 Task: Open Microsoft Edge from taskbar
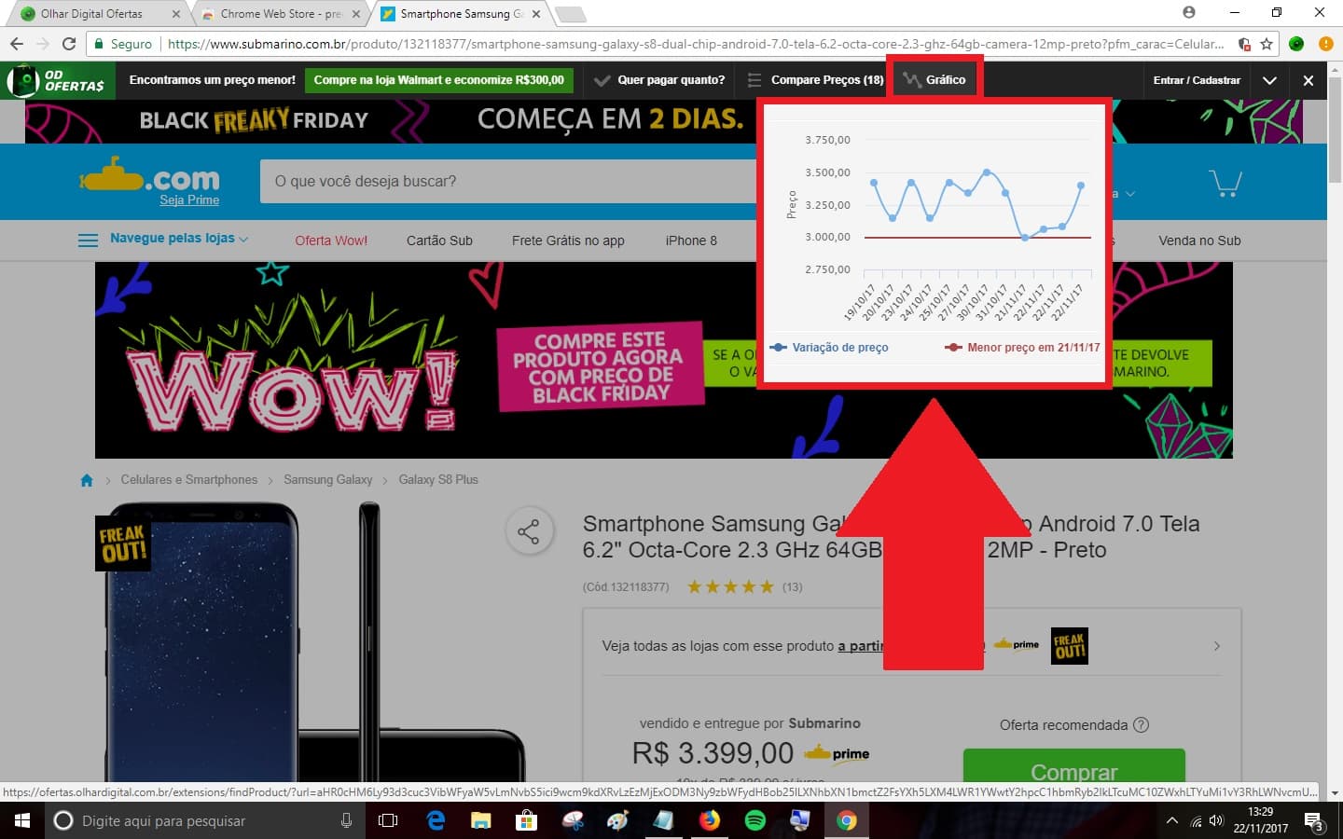point(436,820)
